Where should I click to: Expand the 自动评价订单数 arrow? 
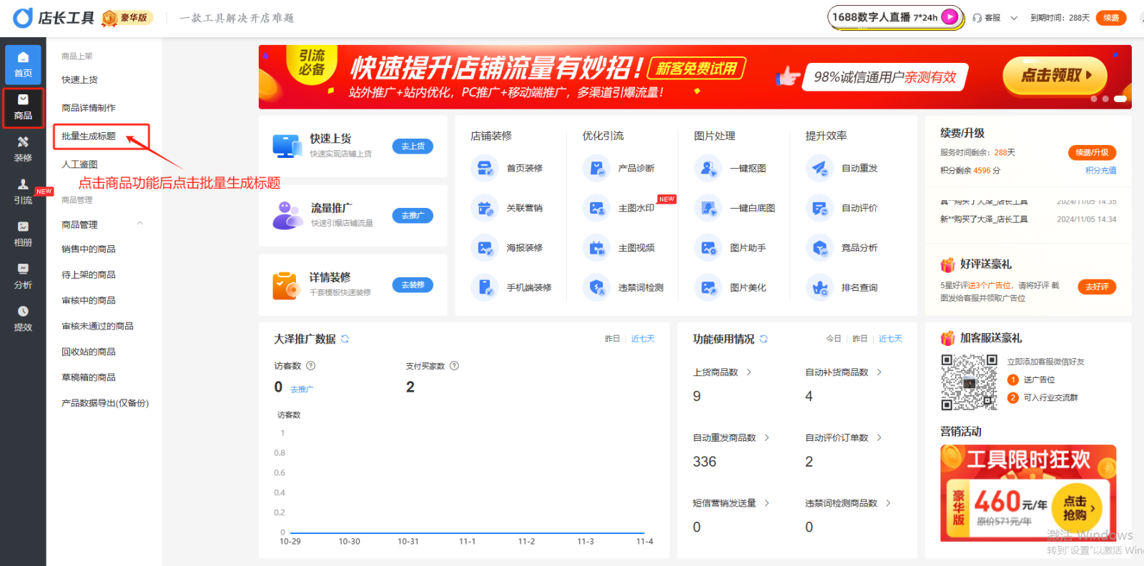879,437
